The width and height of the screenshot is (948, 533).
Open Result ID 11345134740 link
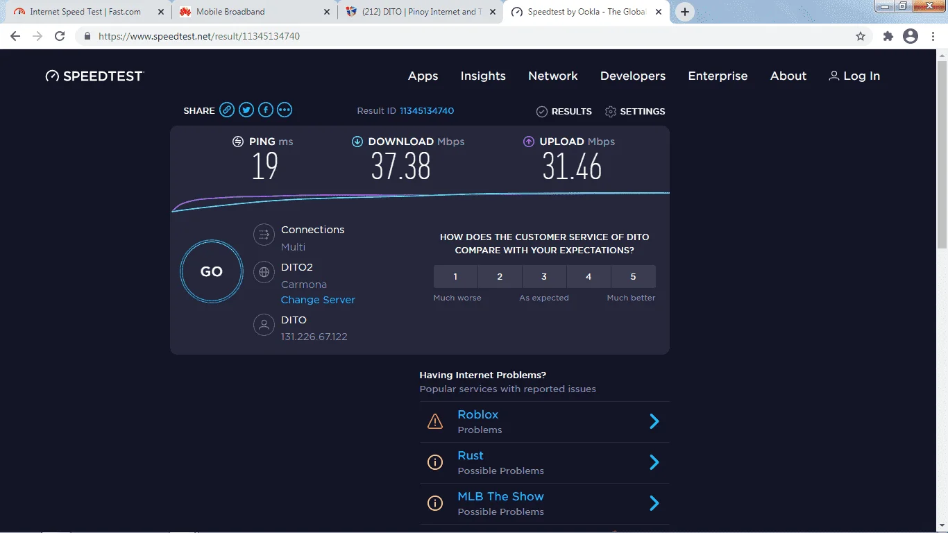427,111
